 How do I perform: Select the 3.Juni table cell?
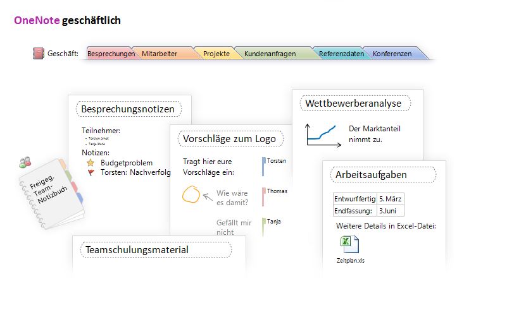click(391, 211)
